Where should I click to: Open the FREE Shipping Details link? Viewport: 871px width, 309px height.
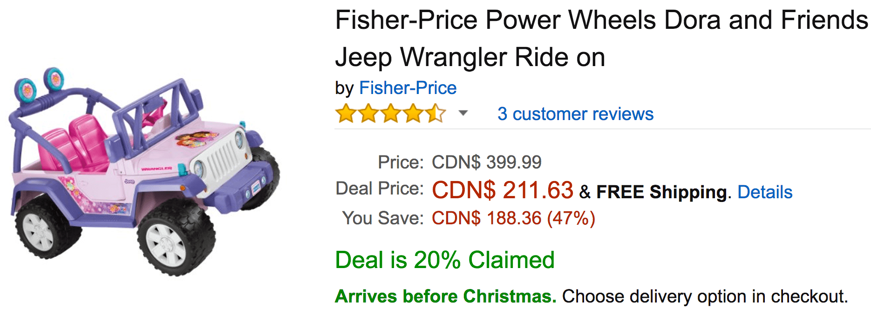point(765,192)
